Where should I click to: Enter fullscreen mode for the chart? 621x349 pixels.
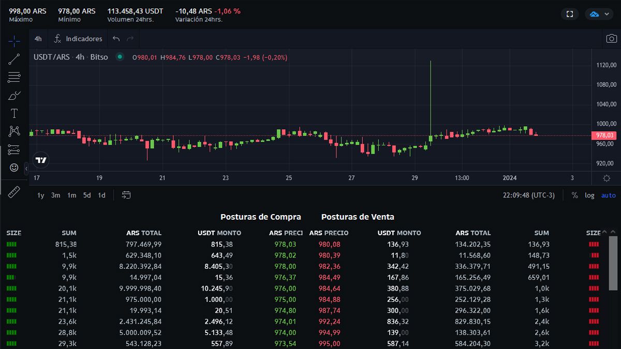[x=569, y=13]
